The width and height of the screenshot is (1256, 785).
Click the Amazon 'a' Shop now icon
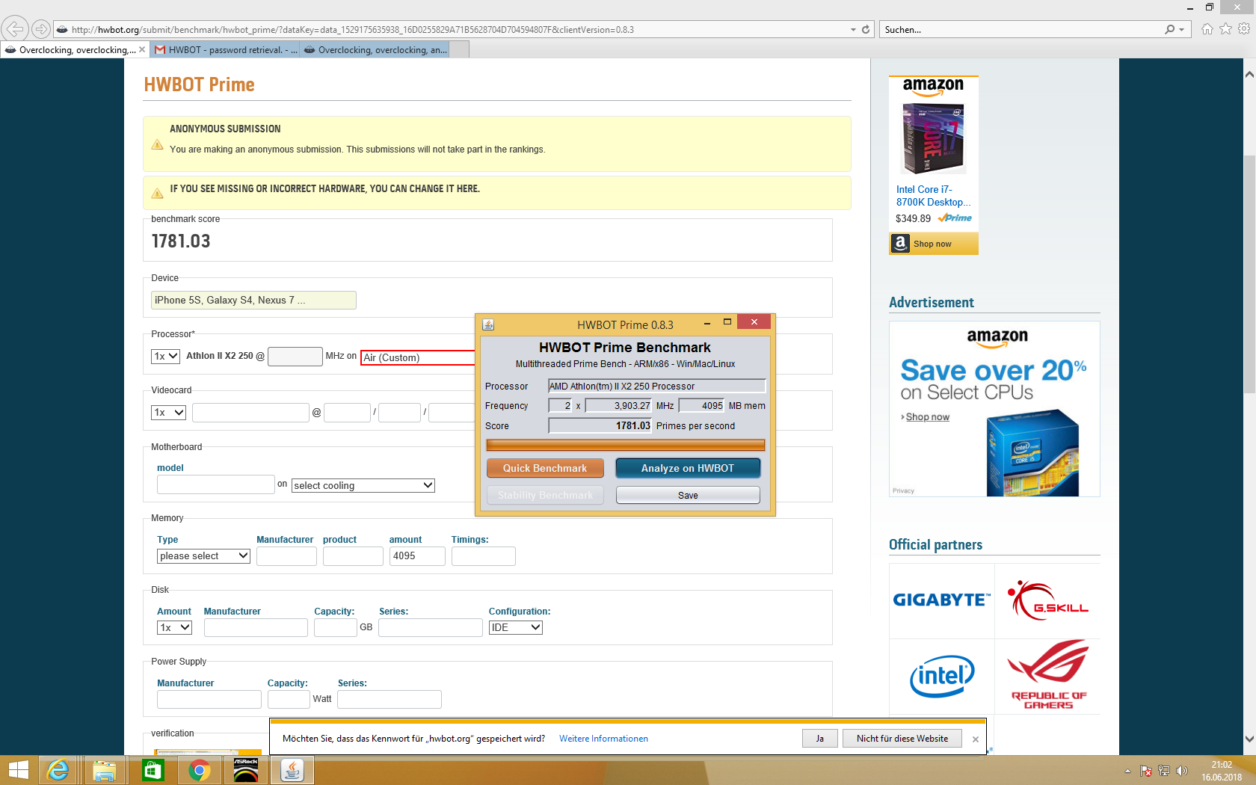900,244
